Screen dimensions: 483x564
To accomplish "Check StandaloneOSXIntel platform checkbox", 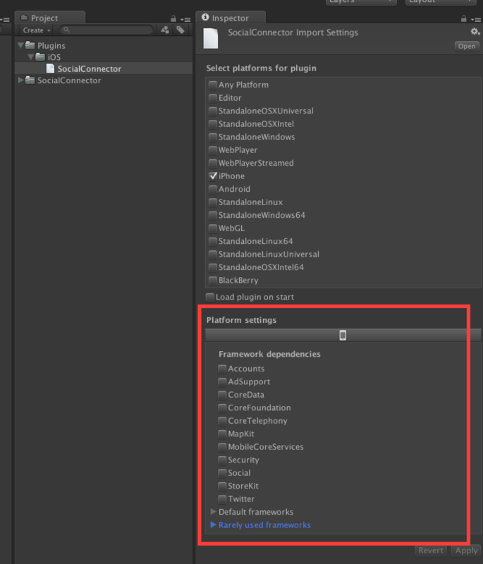I will [x=212, y=124].
